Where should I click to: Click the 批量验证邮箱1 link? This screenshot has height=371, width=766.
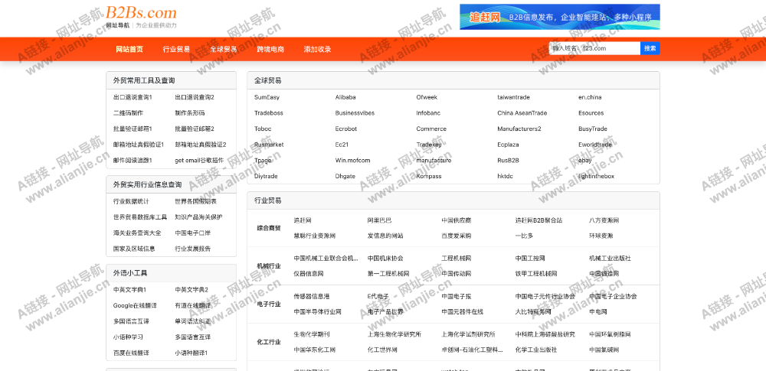pos(133,129)
